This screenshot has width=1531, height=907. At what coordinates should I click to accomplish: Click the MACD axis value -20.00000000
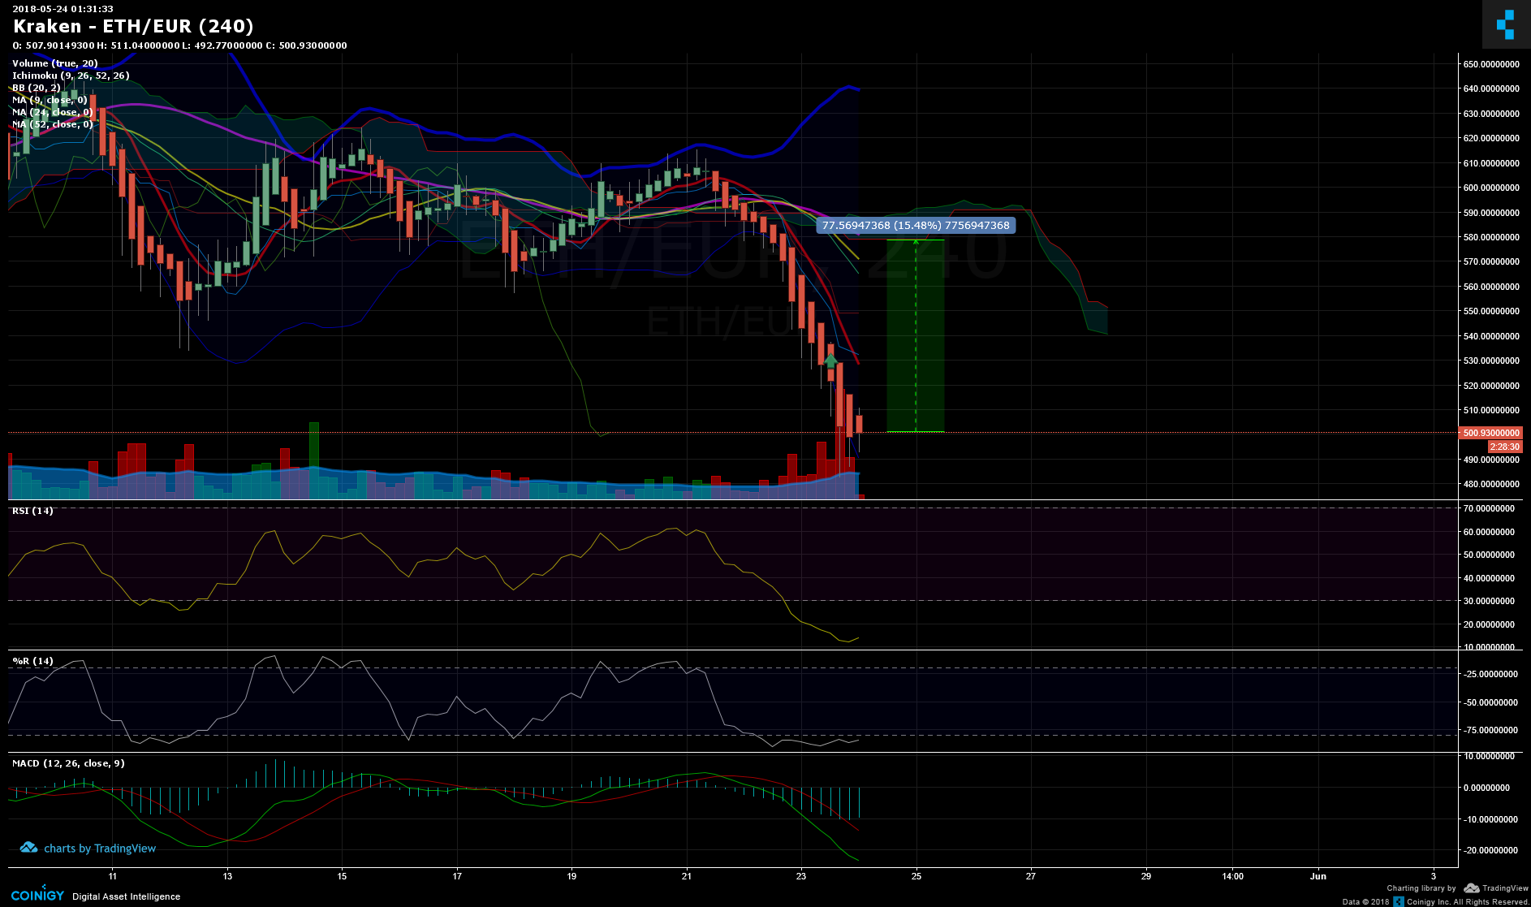(1490, 851)
